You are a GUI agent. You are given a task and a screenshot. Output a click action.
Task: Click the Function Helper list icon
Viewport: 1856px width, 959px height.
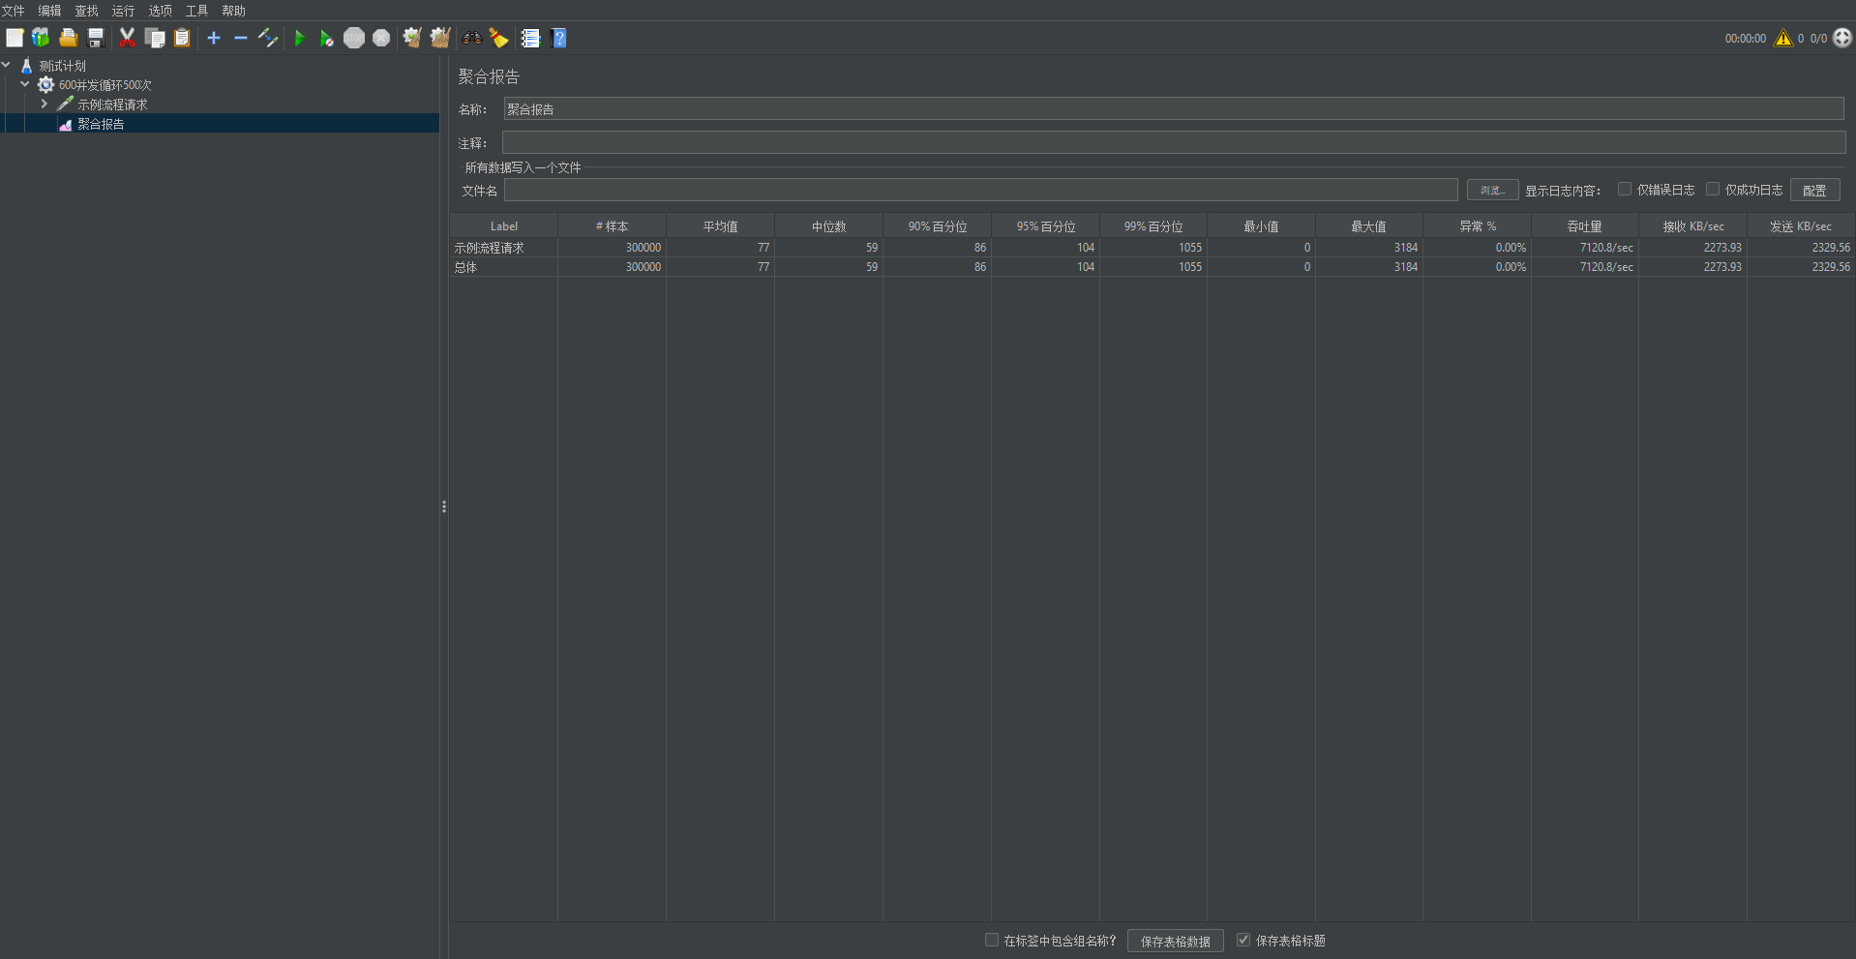pyautogui.click(x=530, y=39)
